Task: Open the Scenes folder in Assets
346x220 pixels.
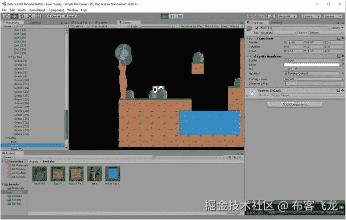Action: point(15,196)
